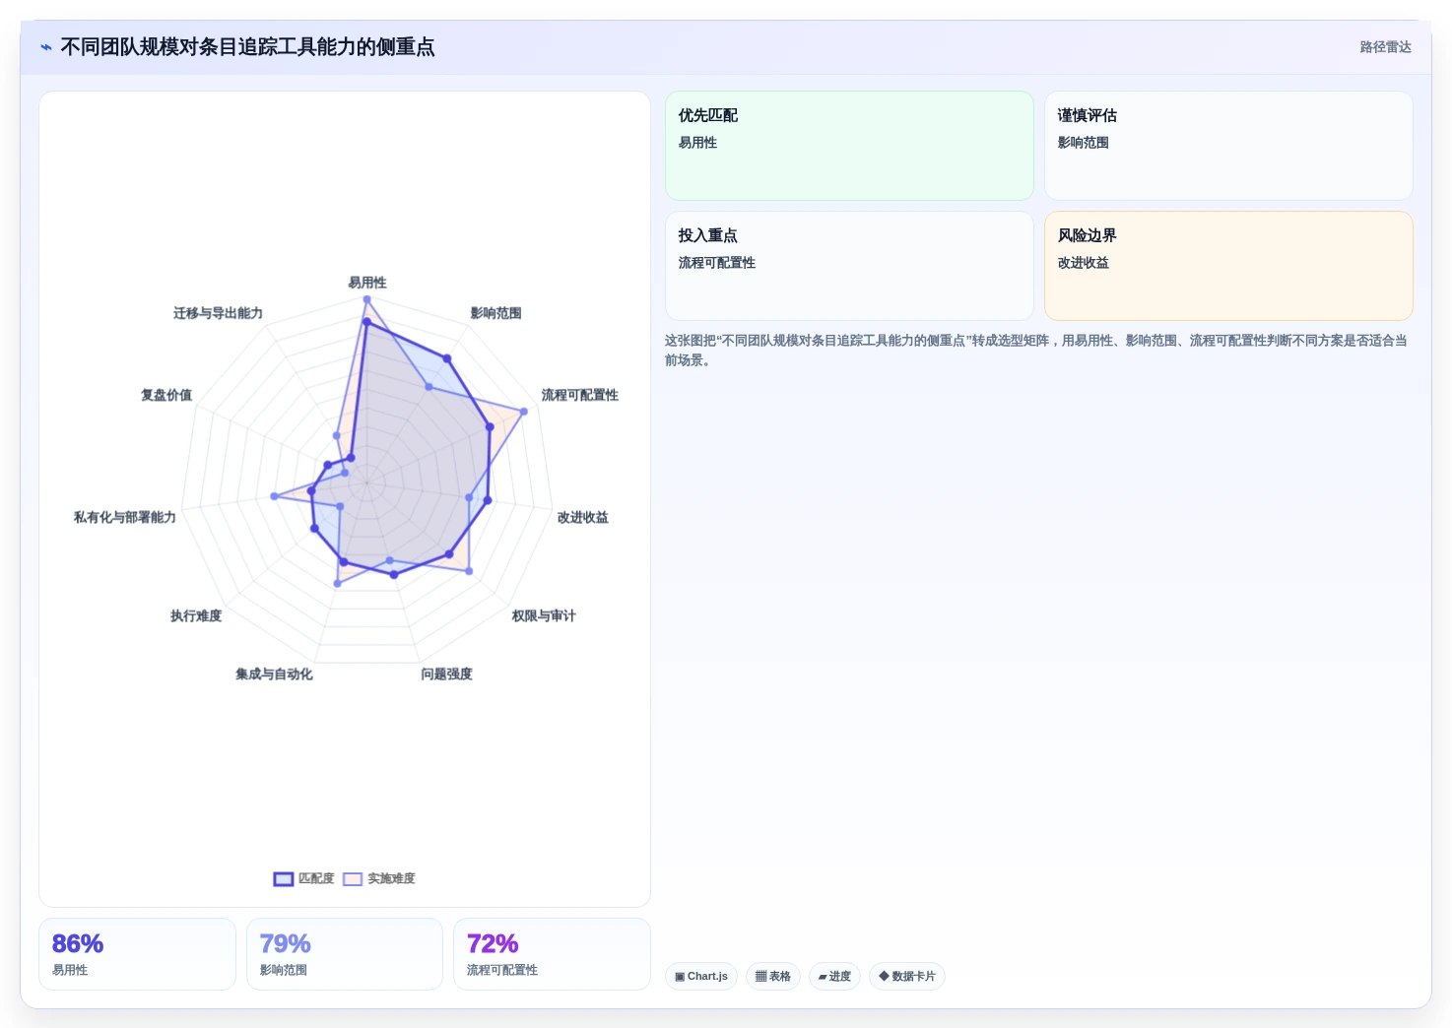Viewport: 1452px width, 1028px height.
Task: Click the 集成与自动化 radar axis label
Action: pyautogui.click(x=274, y=675)
